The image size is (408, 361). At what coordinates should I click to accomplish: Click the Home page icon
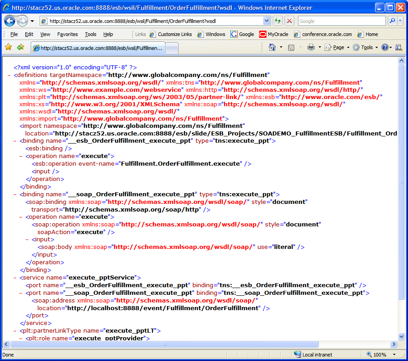click(x=272, y=47)
